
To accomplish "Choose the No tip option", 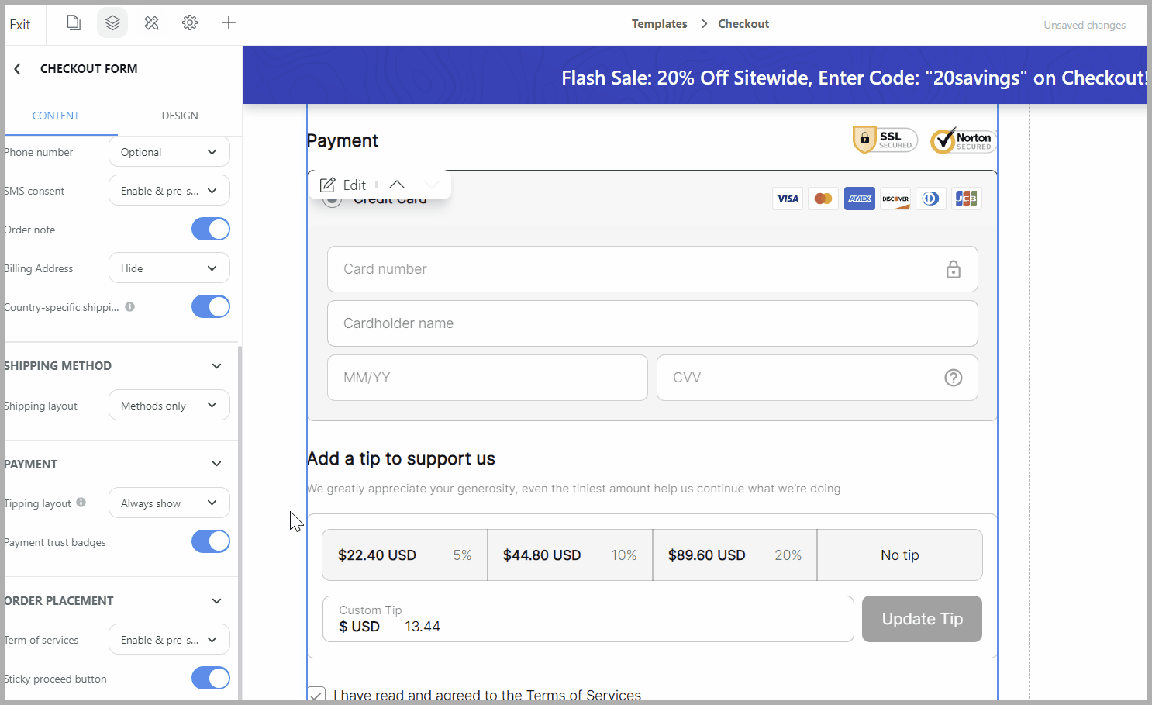I will point(899,555).
